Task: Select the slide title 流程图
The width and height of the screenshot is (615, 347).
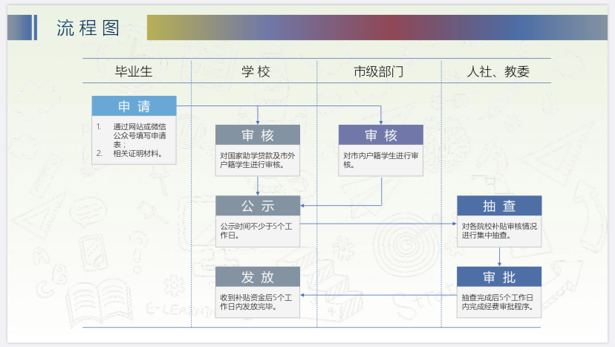Action: pos(88,28)
